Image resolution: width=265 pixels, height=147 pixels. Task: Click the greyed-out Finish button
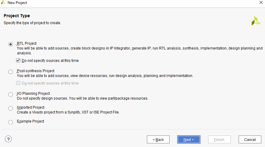point(219,139)
